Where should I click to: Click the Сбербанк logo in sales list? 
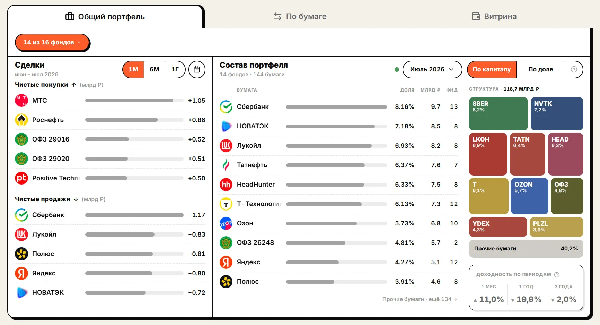[21, 215]
